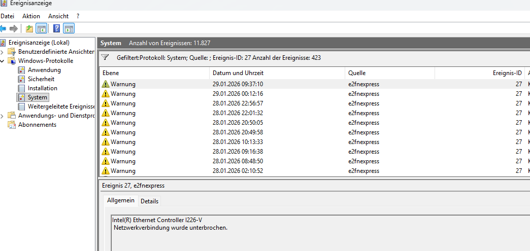Click the Intel(R) Ethernet Controller I226-V text
Image resolution: width=530 pixels, height=251 pixels.
click(157, 220)
